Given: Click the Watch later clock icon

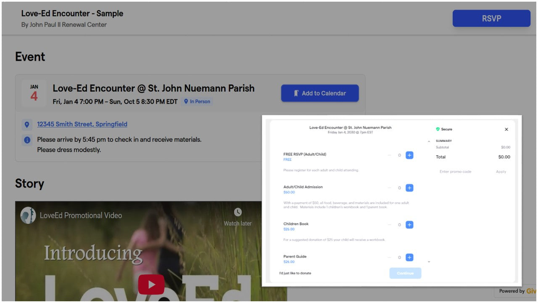Looking at the screenshot, I should click(238, 212).
